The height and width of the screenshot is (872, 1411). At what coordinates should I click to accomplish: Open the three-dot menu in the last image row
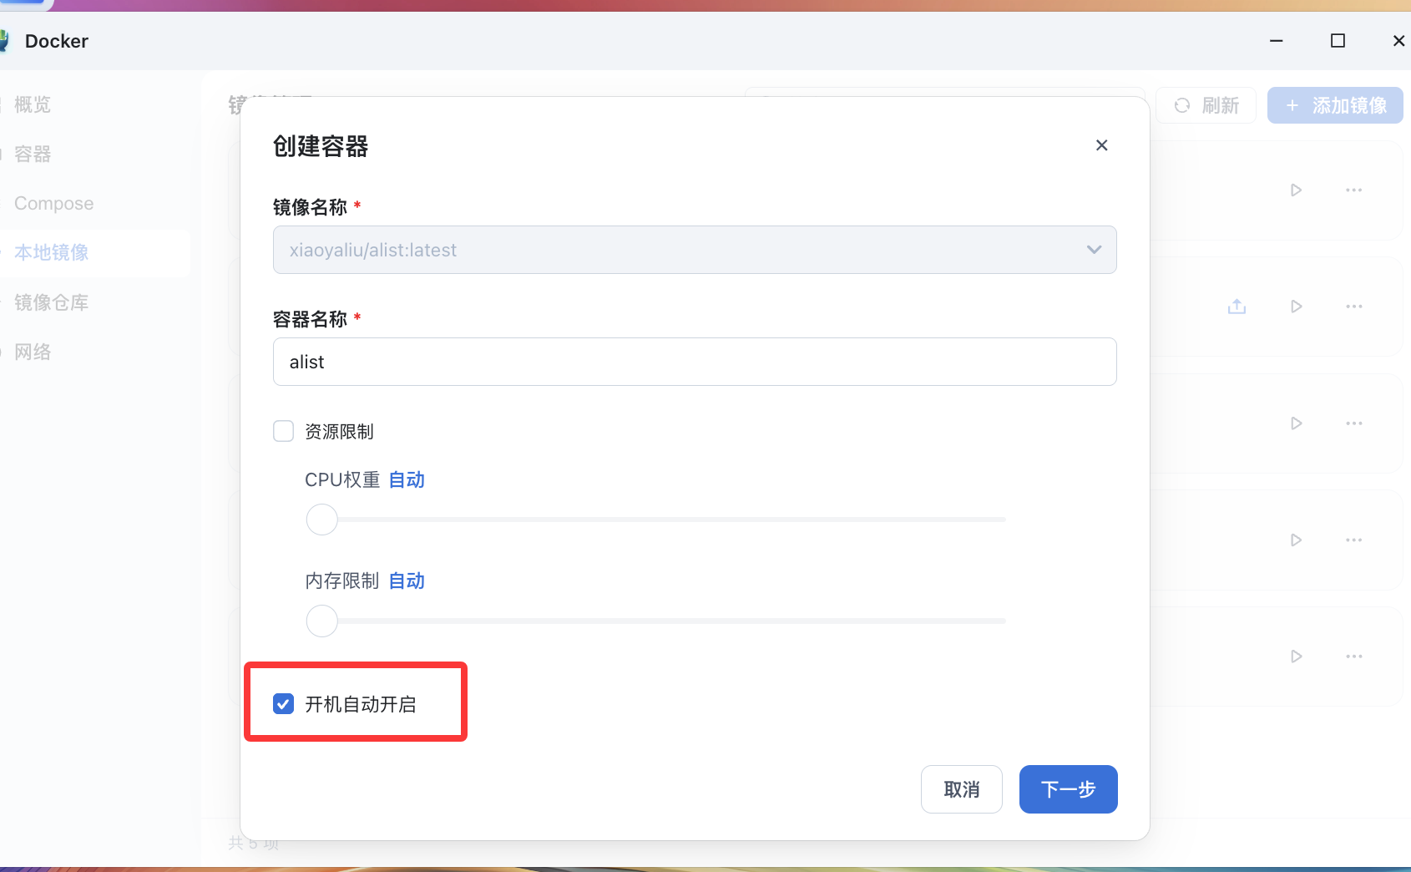click(x=1353, y=657)
